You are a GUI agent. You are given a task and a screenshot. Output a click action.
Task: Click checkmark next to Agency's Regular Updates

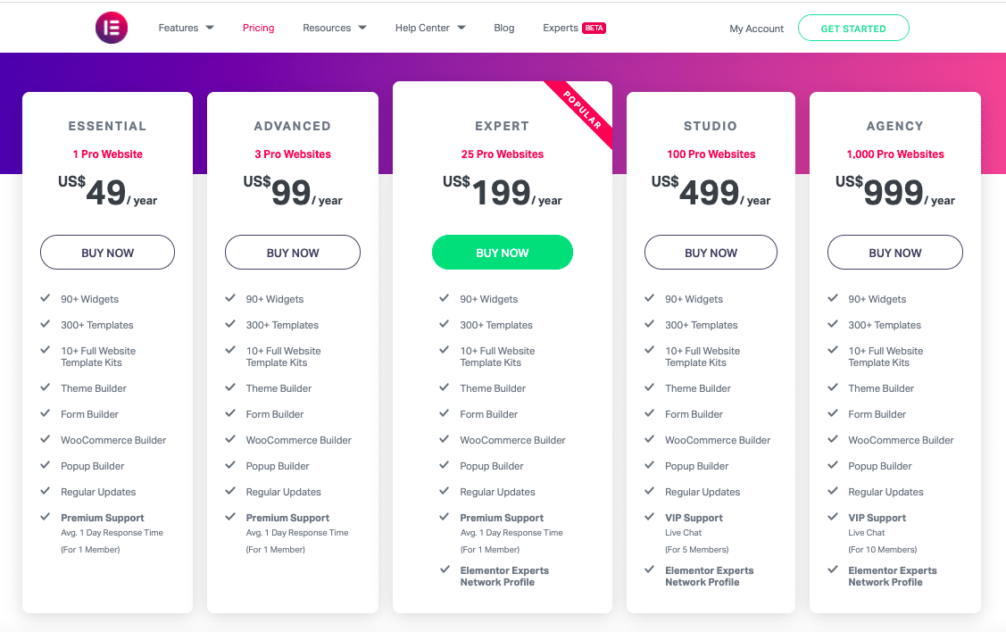click(x=833, y=491)
